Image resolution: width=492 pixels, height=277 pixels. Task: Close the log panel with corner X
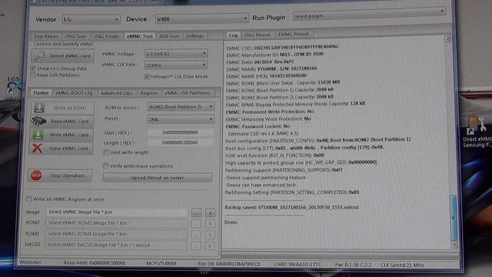click(447, 38)
